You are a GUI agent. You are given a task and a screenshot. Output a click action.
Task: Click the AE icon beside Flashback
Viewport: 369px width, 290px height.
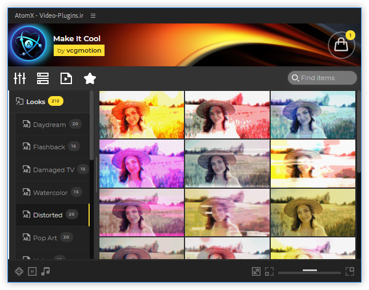(x=26, y=146)
